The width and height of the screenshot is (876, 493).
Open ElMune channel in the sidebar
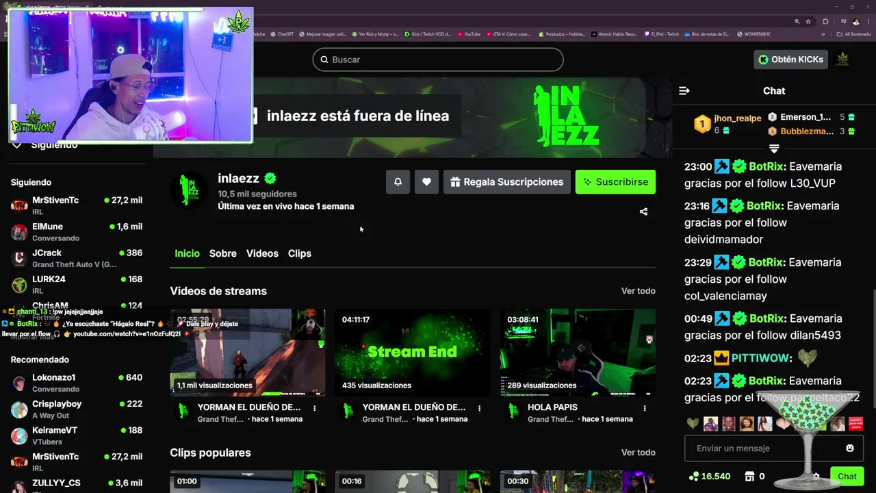coord(76,232)
